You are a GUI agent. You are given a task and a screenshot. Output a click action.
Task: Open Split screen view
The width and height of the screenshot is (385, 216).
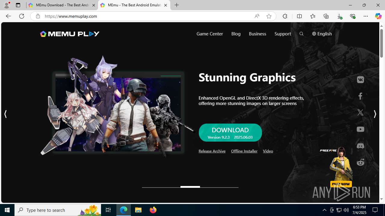tap(299, 16)
